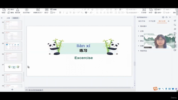178x100 pixels.
Task: Select slide 33 thumbnail
Action: (13, 25)
